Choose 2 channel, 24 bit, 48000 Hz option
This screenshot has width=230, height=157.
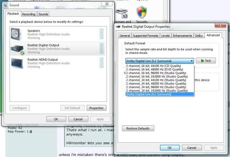[x=160, y=84]
